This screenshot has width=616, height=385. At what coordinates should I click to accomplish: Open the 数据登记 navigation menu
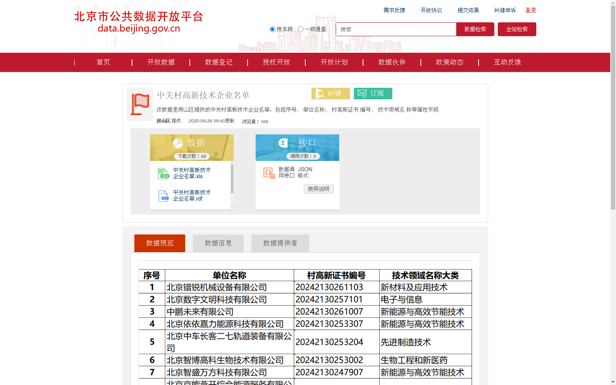[x=219, y=62]
